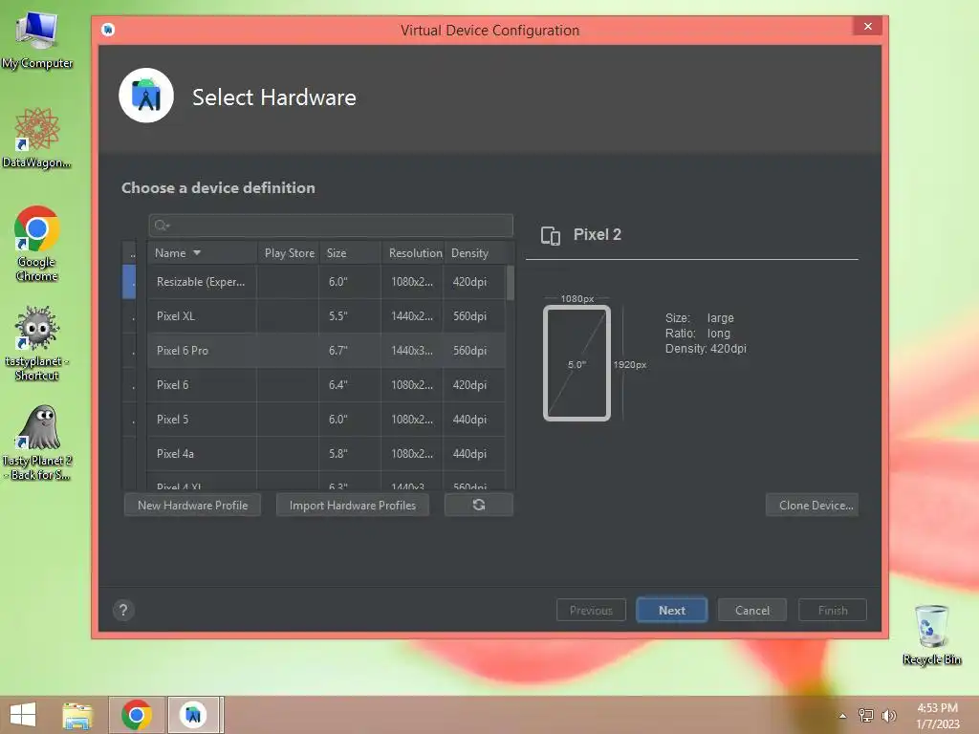This screenshot has width=979, height=734.
Task: Click the Phone category tab on left
Action: point(129,282)
